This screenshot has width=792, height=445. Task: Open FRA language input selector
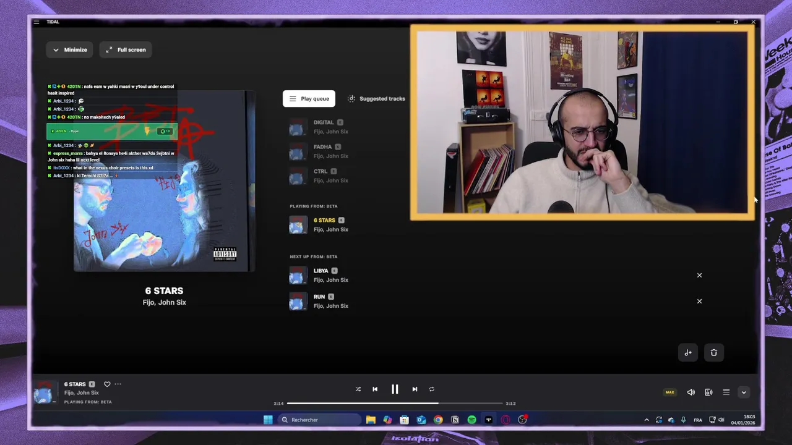[698, 420]
